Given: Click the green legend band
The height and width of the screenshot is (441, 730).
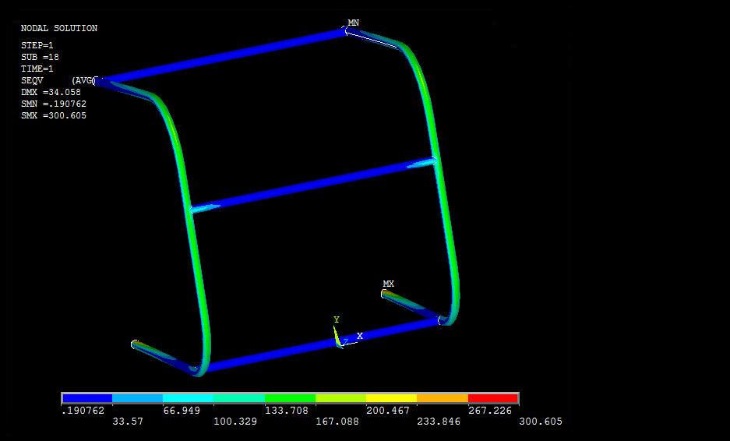Looking at the screenshot, I should 290,398.
